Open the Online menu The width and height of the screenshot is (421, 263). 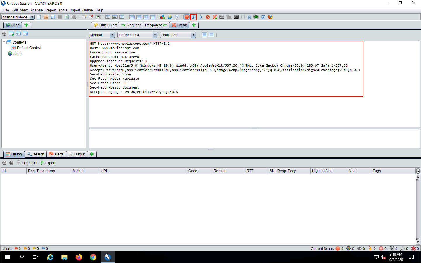click(x=87, y=10)
